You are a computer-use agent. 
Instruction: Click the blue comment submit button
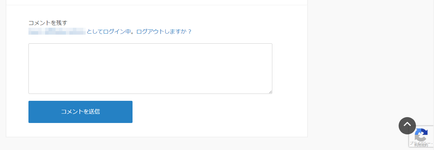(80, 112)
